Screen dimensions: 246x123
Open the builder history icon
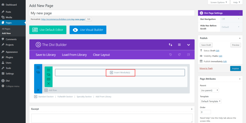coord(188,55)
